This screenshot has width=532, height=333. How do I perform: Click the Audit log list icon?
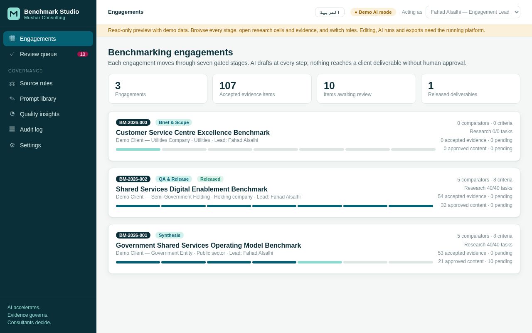point(12,129)
